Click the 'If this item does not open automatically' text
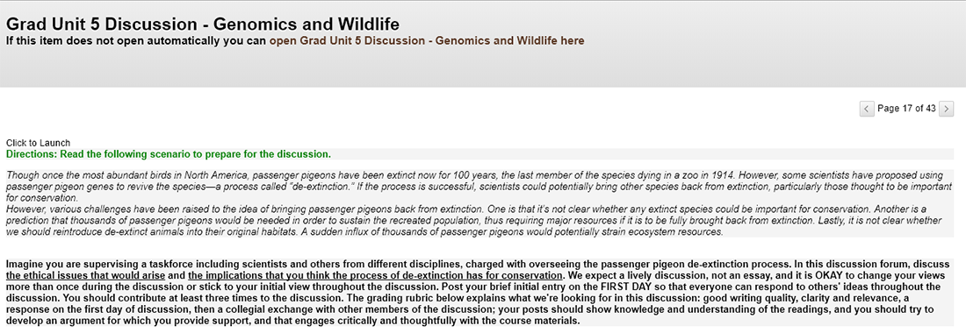This screenshot has height=333, width=966. (136, 41)
